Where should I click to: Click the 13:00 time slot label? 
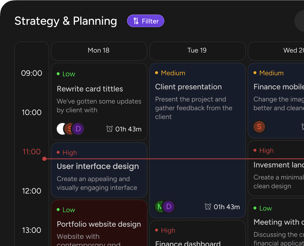[32, 230]
